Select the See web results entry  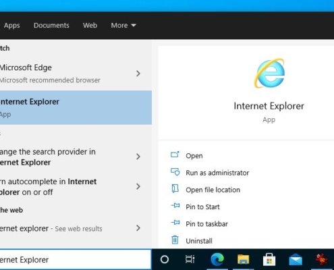pyautogui.click(x=76, y=228)
